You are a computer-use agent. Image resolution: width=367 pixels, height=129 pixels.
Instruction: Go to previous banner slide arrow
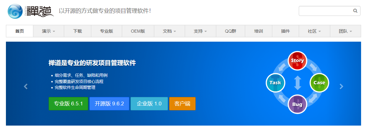26,86
